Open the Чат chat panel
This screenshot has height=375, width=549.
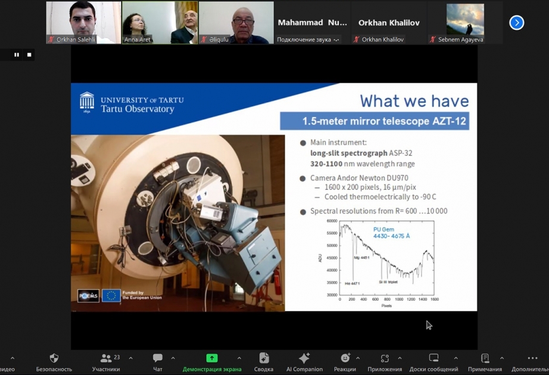point(158,362)
